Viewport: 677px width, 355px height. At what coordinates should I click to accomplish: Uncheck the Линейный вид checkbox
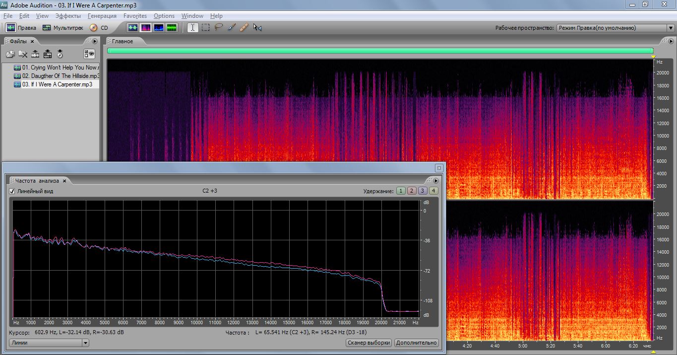click(x=12, y=191)
